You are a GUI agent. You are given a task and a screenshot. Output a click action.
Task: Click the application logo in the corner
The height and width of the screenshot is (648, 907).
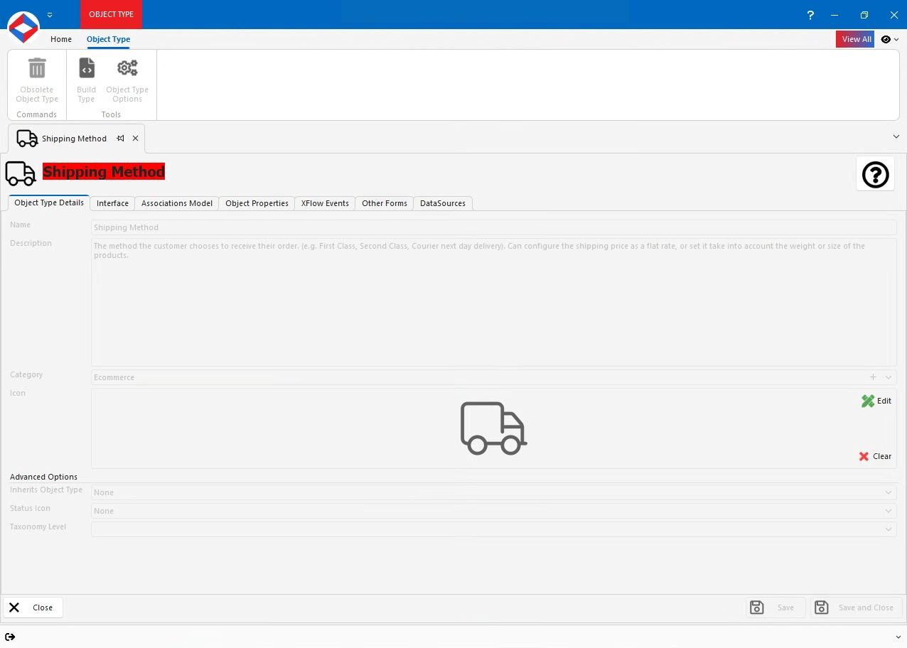click(23, 28)
